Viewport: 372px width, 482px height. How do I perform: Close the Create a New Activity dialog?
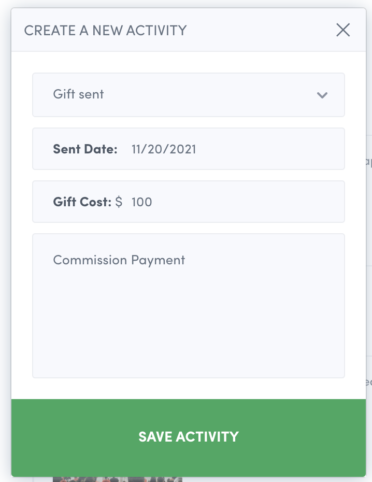(343, 30)
